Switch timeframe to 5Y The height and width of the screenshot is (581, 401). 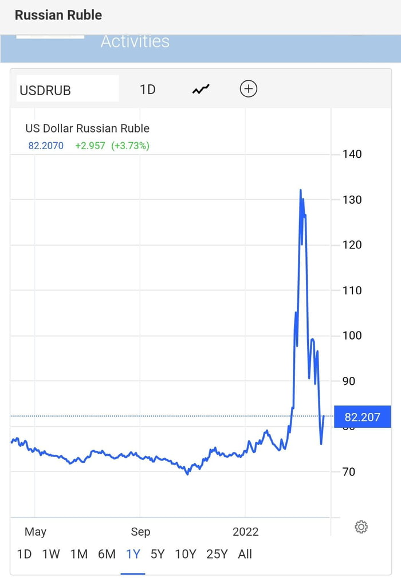(x=158, y=554)
